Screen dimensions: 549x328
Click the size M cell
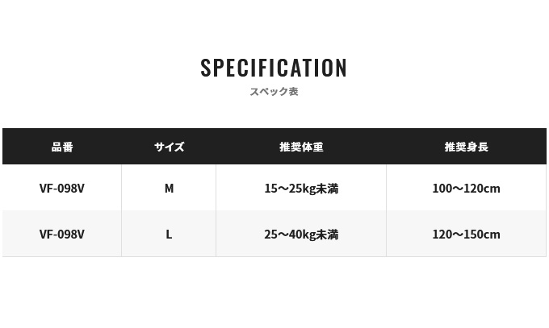point(169,189)
